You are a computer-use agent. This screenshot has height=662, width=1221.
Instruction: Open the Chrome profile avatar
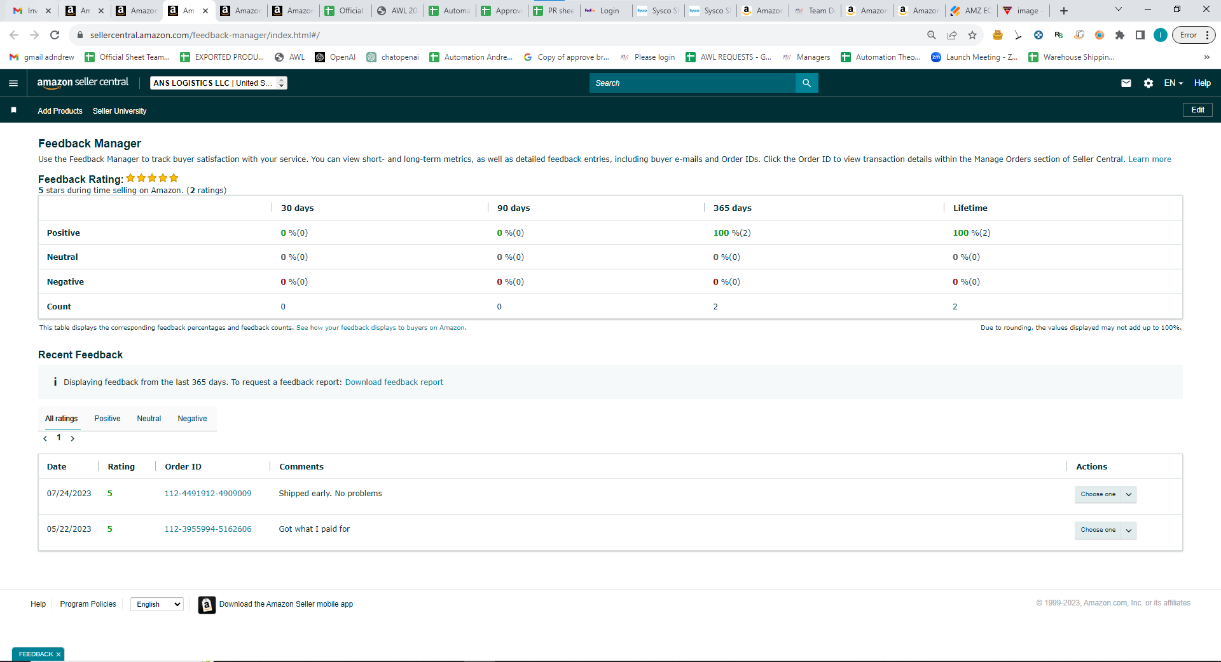[x=1161, y=35]
